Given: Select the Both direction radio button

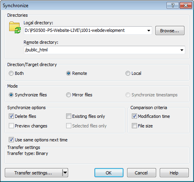Looking at the screenshot, I should click(x=11, y=73).
